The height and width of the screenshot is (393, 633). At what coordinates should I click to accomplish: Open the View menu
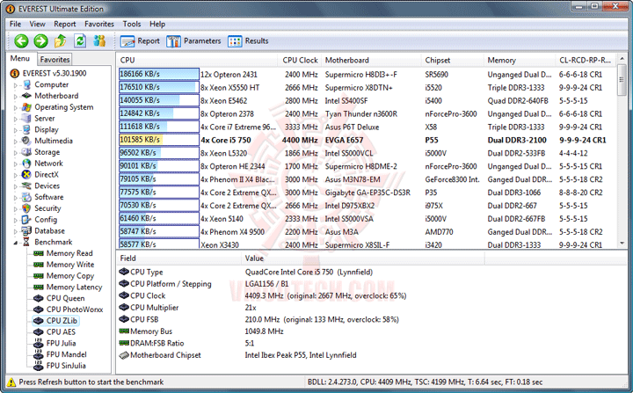[37, 24]
